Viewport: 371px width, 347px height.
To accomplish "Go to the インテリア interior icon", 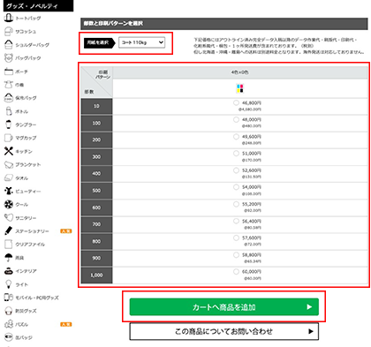I will [9, 271].
